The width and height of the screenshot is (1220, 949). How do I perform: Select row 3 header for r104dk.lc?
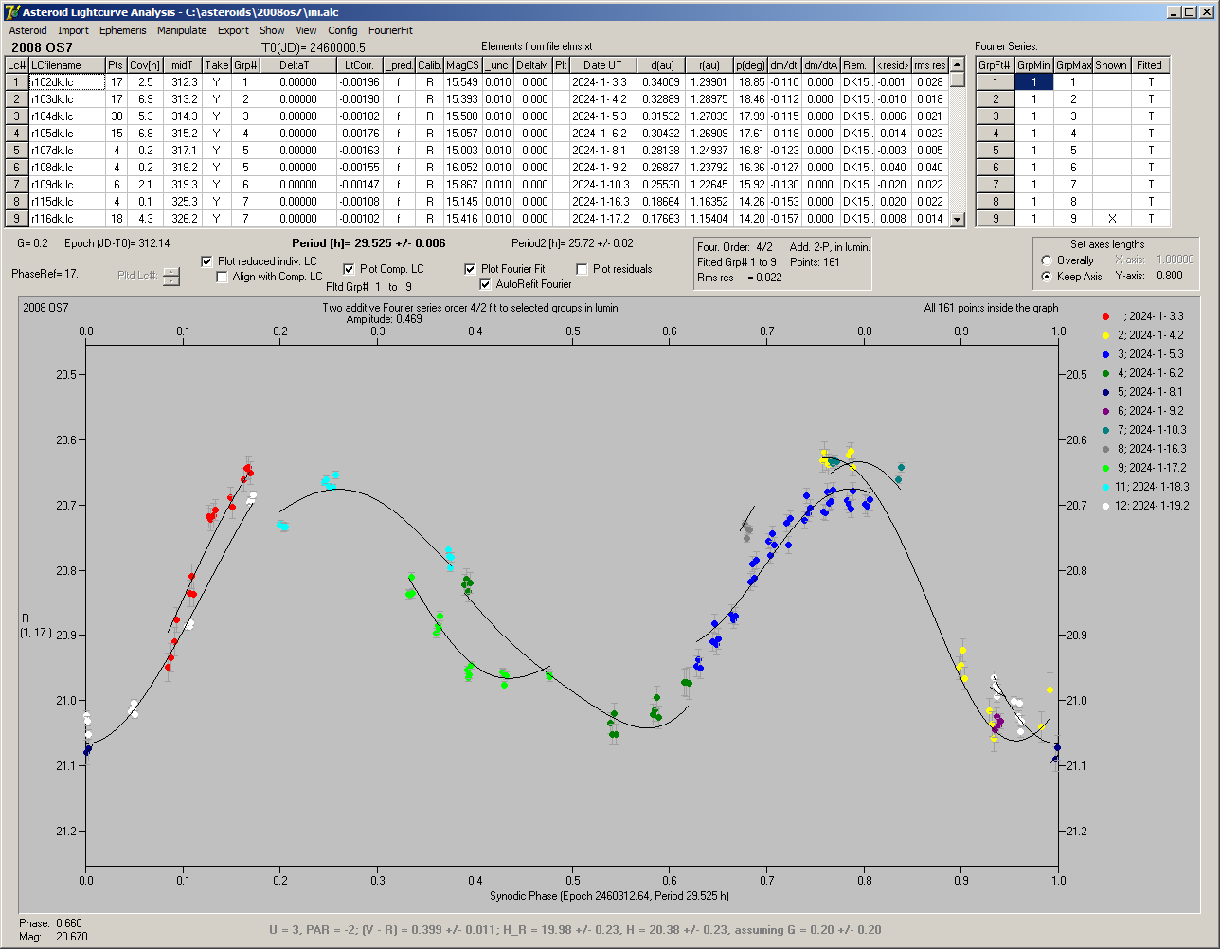click(17, 116)
